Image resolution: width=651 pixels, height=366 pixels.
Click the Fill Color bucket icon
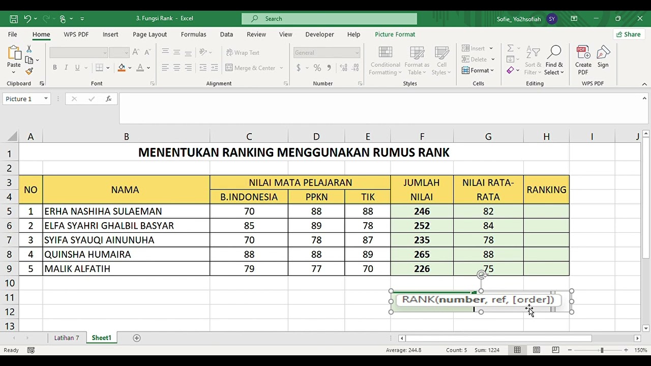tap(122, 68)
